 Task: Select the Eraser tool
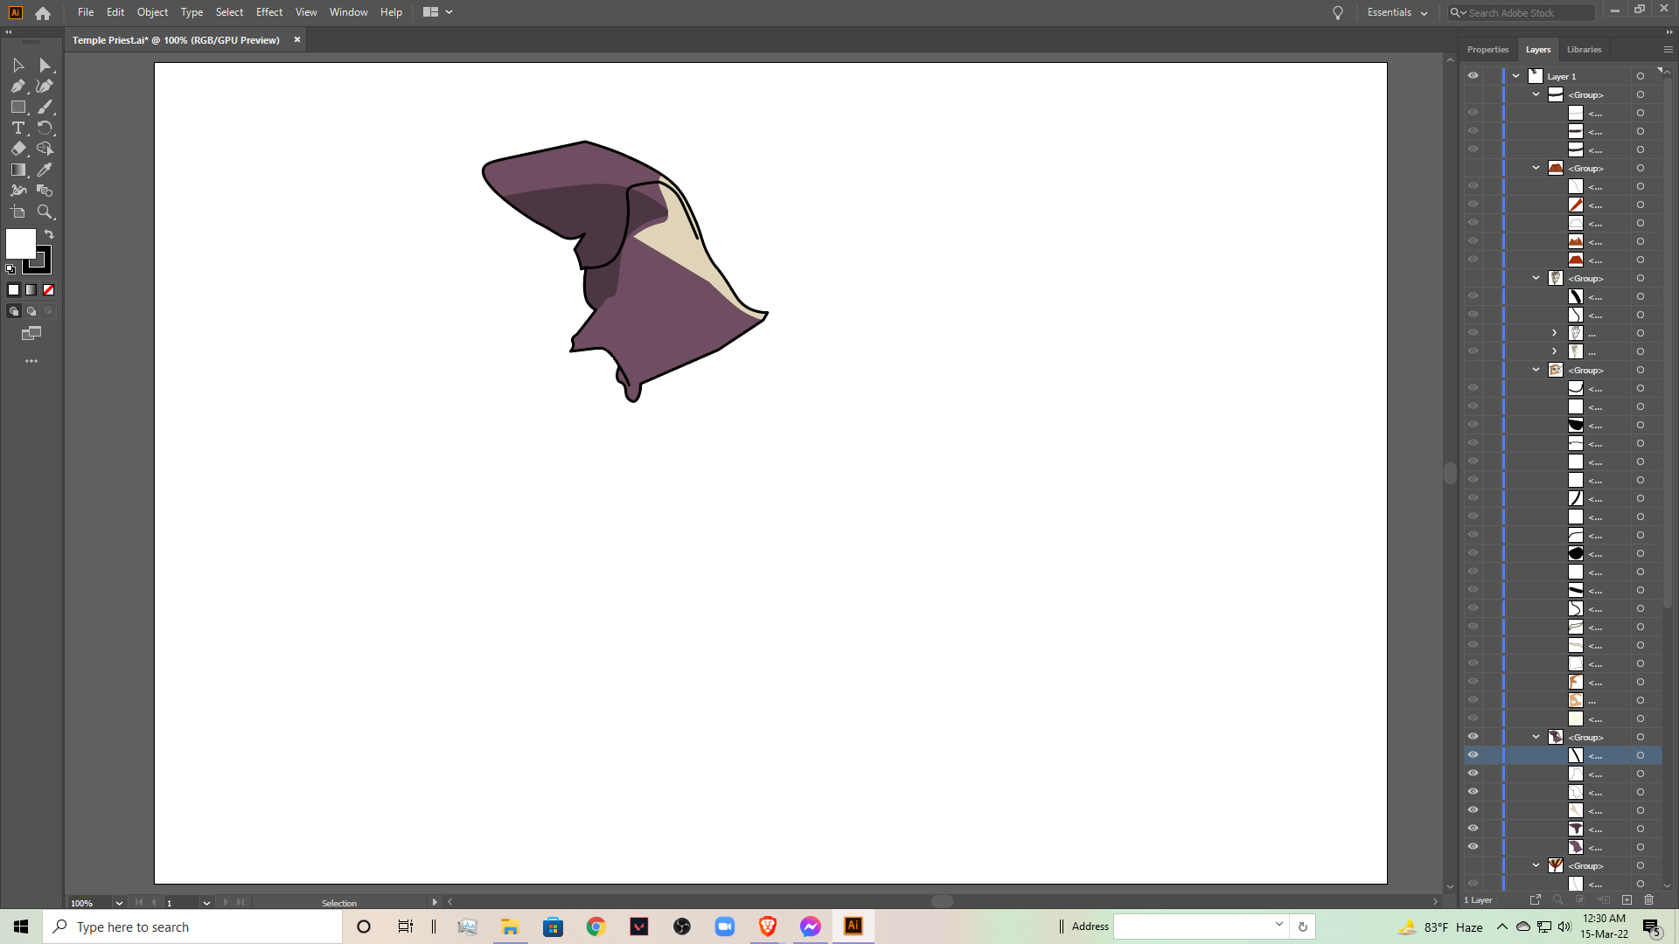click(x=17, y=149)
